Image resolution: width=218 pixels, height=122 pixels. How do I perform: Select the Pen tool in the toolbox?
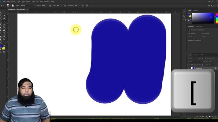1,34
